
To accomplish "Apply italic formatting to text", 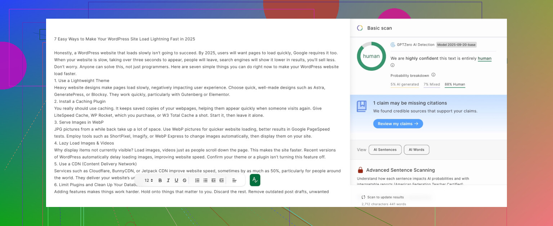I will click(168, 180).
